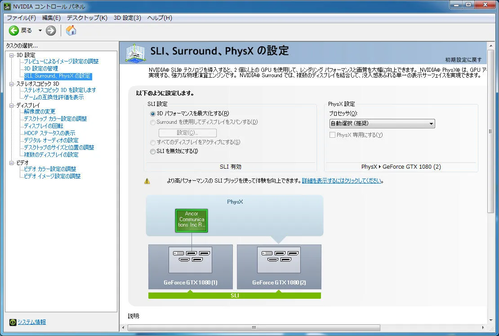Open the プロセッサ 自動選択 dropdown

pyautogui.click(x=382, y=123)
